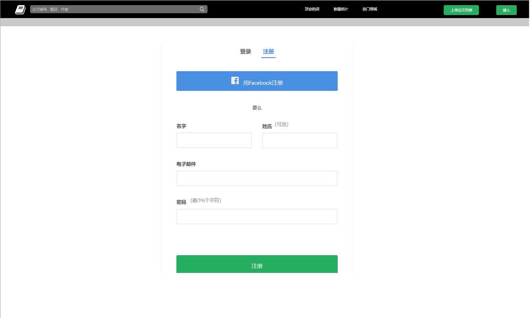Click the 姓氏 optional input field
The height and width of the screenshot is (318, 530).
299,140
